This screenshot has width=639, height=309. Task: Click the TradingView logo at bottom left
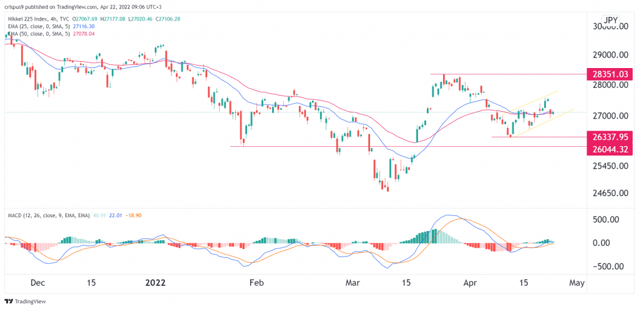tap(25, 302)
